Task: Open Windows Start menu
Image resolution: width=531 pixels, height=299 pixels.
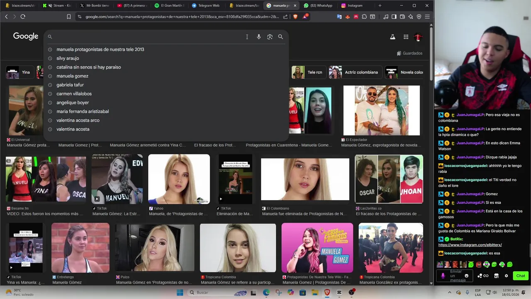Action: tap(180, 292)
